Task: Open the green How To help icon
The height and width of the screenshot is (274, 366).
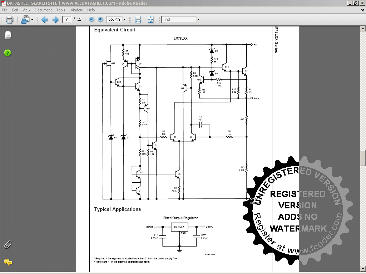Action: click(8, 53)
